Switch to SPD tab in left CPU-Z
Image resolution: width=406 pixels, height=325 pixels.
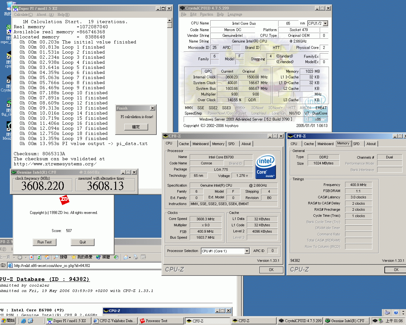click(232, 144)
